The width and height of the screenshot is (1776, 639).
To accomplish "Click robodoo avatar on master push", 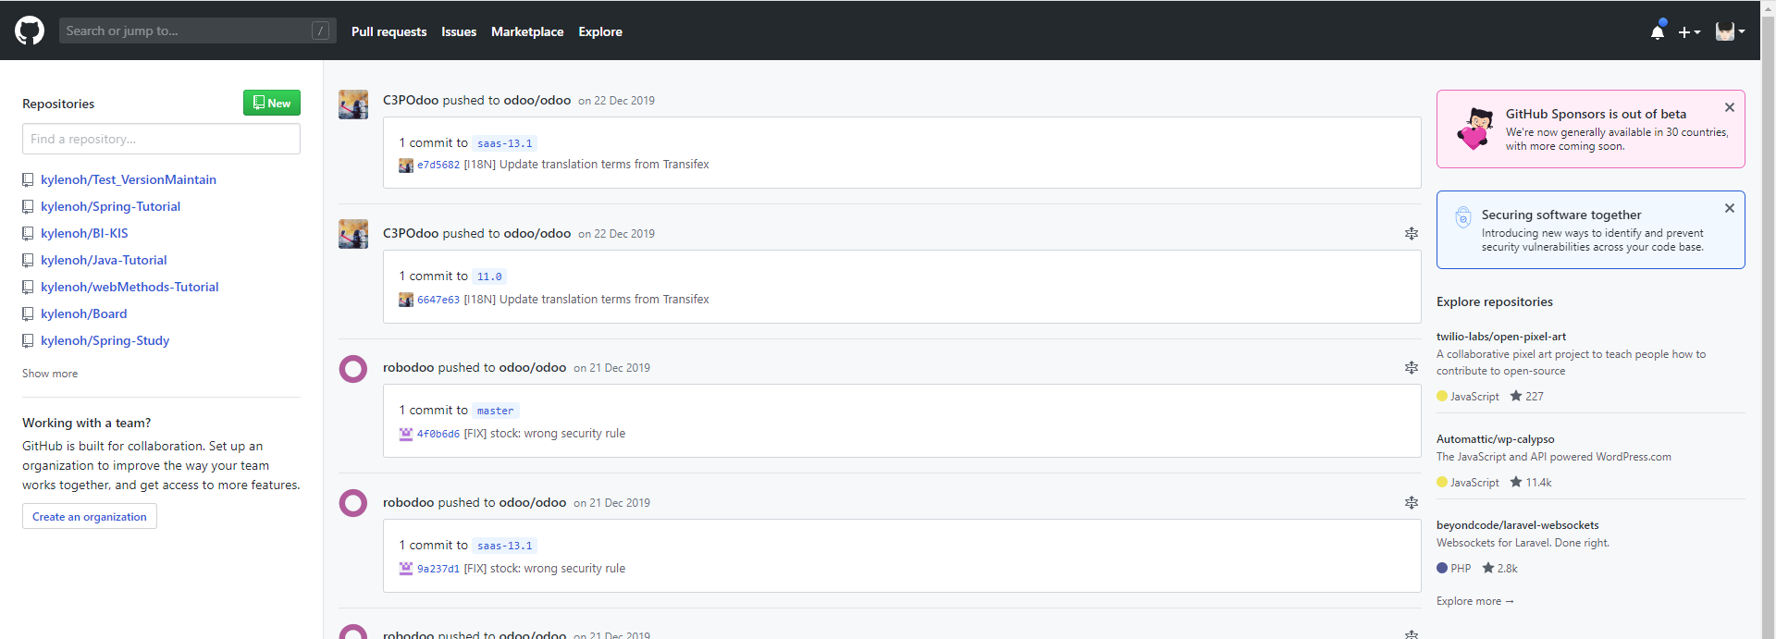I will tap(353, 369).
